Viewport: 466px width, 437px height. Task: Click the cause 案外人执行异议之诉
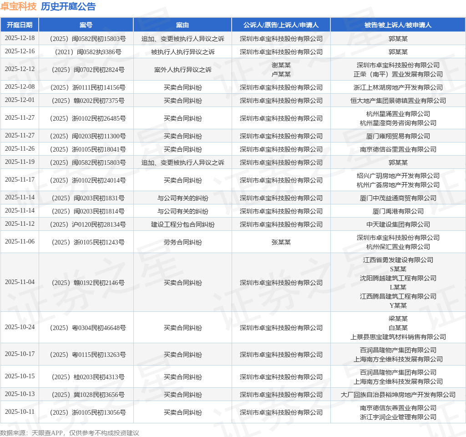point(182,70)
